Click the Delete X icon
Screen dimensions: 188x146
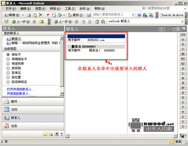[41, 15]
